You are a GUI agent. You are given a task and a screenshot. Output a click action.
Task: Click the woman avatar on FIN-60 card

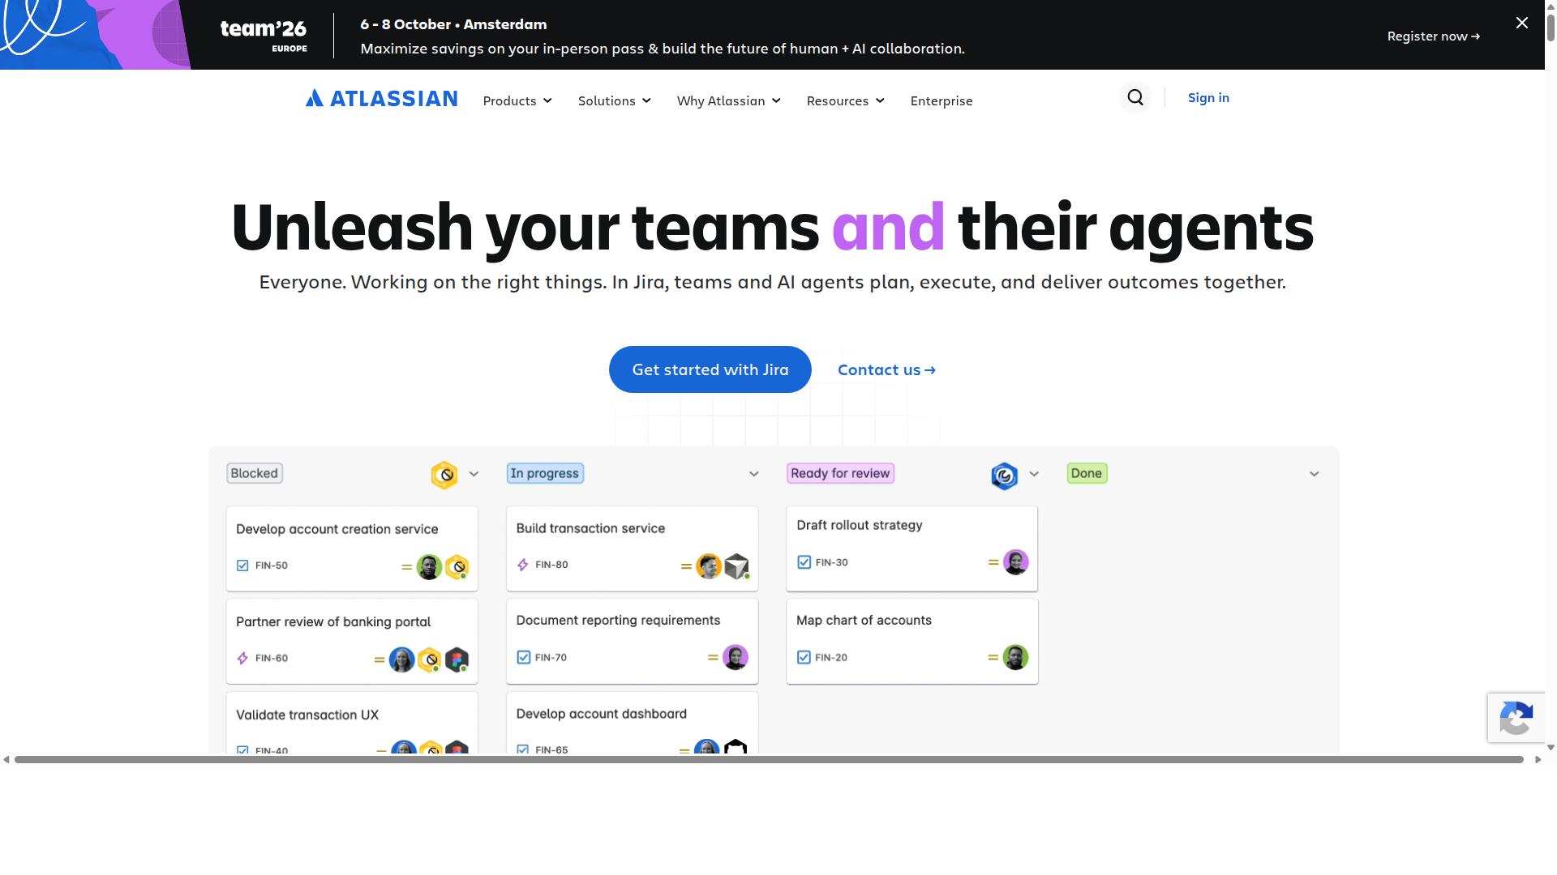coord(401,659)
